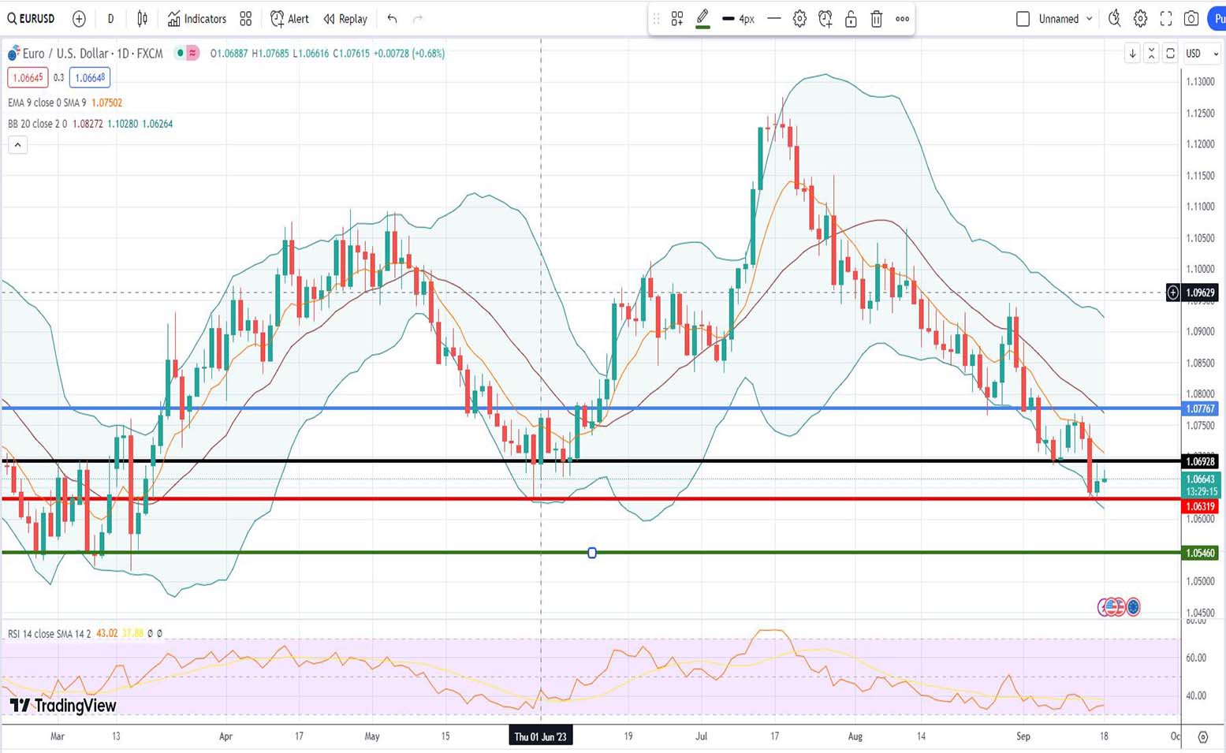Toggle the green market status indicator

click(181, 54)
